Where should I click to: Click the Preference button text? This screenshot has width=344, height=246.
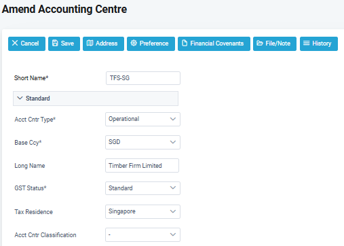[154, 43]
